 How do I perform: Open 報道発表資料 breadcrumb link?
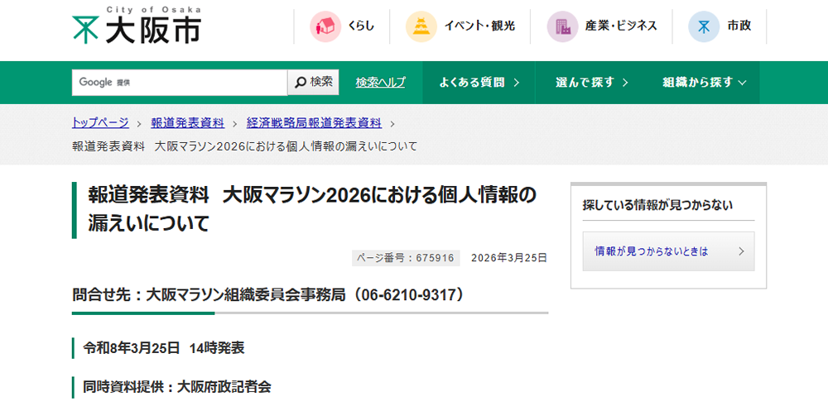(187, 122)
